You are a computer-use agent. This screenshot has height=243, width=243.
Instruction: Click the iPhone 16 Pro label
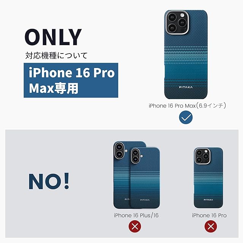(209, 215)
